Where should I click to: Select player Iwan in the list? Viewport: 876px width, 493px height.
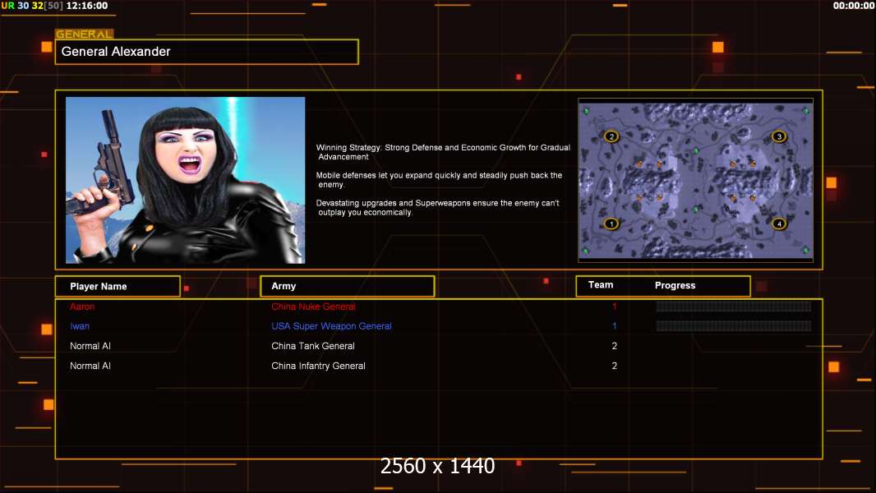[x=80, y=326]
